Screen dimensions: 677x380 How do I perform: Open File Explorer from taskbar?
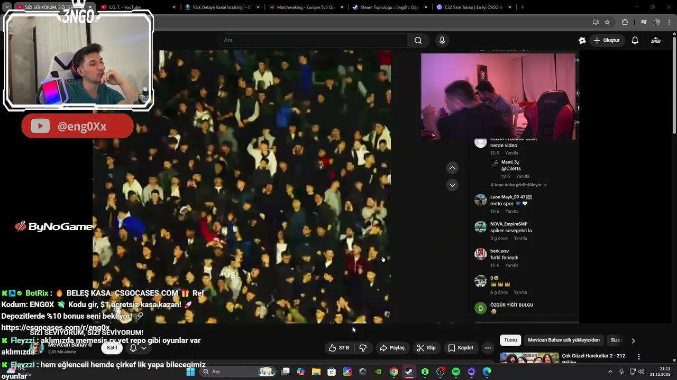(x=316, y=372)
